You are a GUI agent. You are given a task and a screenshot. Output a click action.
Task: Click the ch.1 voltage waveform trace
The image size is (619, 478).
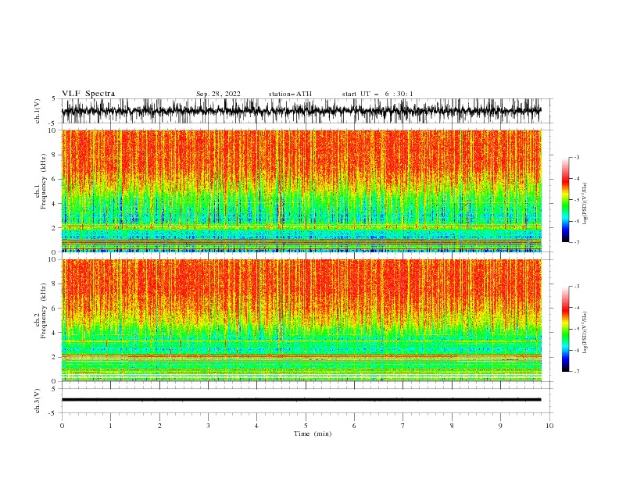click(301, 111)
